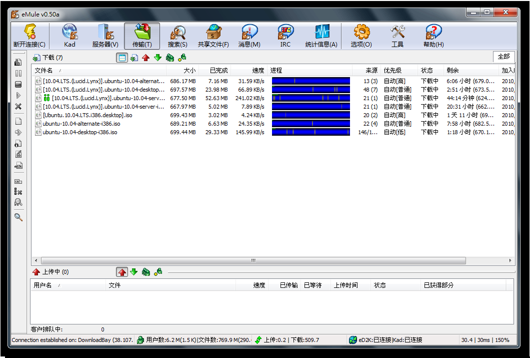The width and height of the screenshot is (530, 358).
Task: Select the 686.17 MB alternate download row
Action: click(273, 81)
